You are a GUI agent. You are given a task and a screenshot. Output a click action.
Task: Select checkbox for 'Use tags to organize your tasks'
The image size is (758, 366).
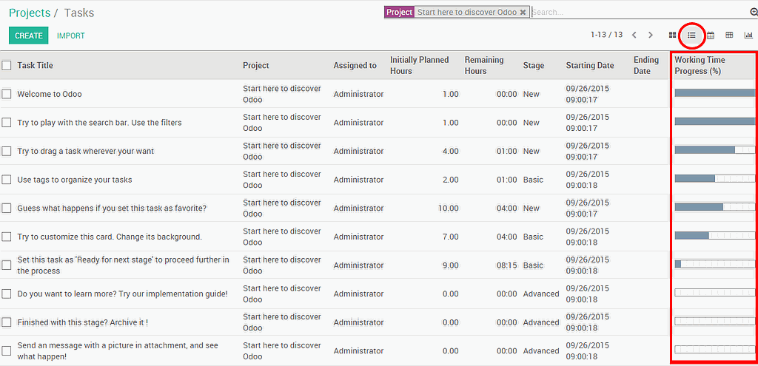coord(7,180)
